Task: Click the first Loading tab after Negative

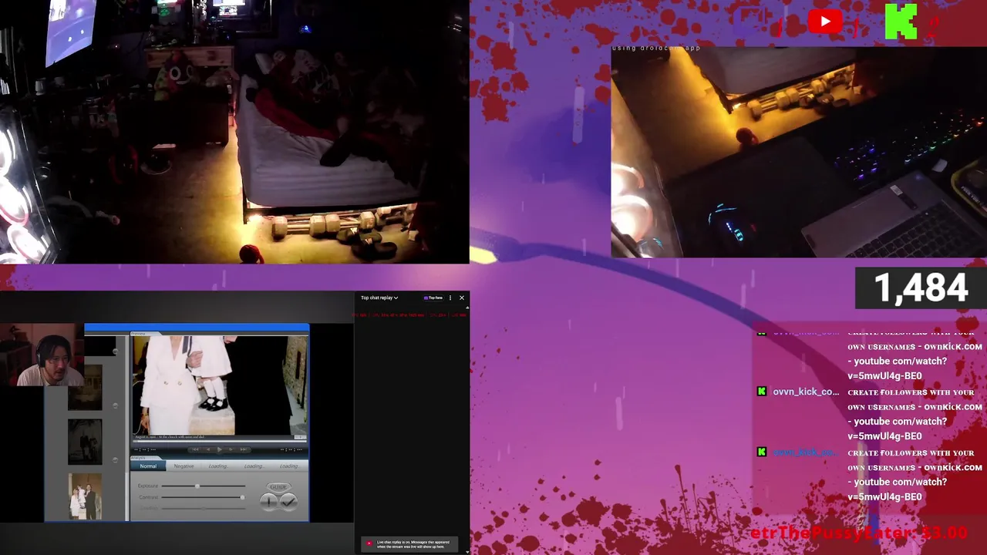Action: [218, 466]
